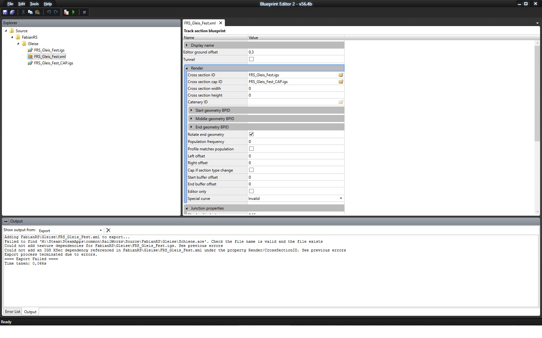Viewport: 542px width, 338px height.
Task: Collapse the Output panel minus icon
Action: pos(6,221)
